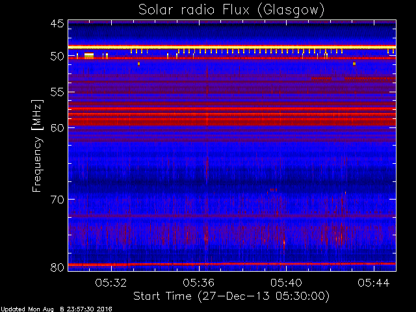This screenshot has height=312, width=416.
Task: Click the '05:36' time tick label
Action: pyautogui.click(x=199, y=283)
